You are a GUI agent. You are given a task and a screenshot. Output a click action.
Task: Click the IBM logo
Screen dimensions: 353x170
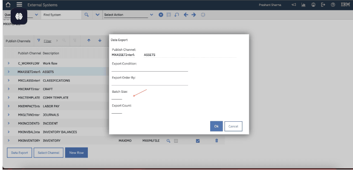pyautogui.click(x=345, y=5)
